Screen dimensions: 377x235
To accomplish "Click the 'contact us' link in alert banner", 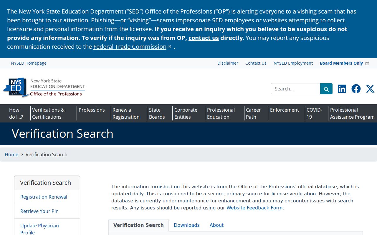I will [204, 38].
